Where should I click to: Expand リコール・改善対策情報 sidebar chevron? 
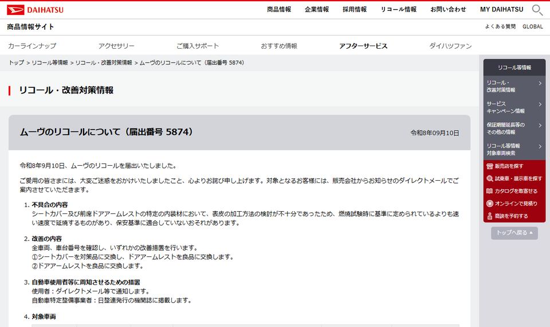(540, 83)
